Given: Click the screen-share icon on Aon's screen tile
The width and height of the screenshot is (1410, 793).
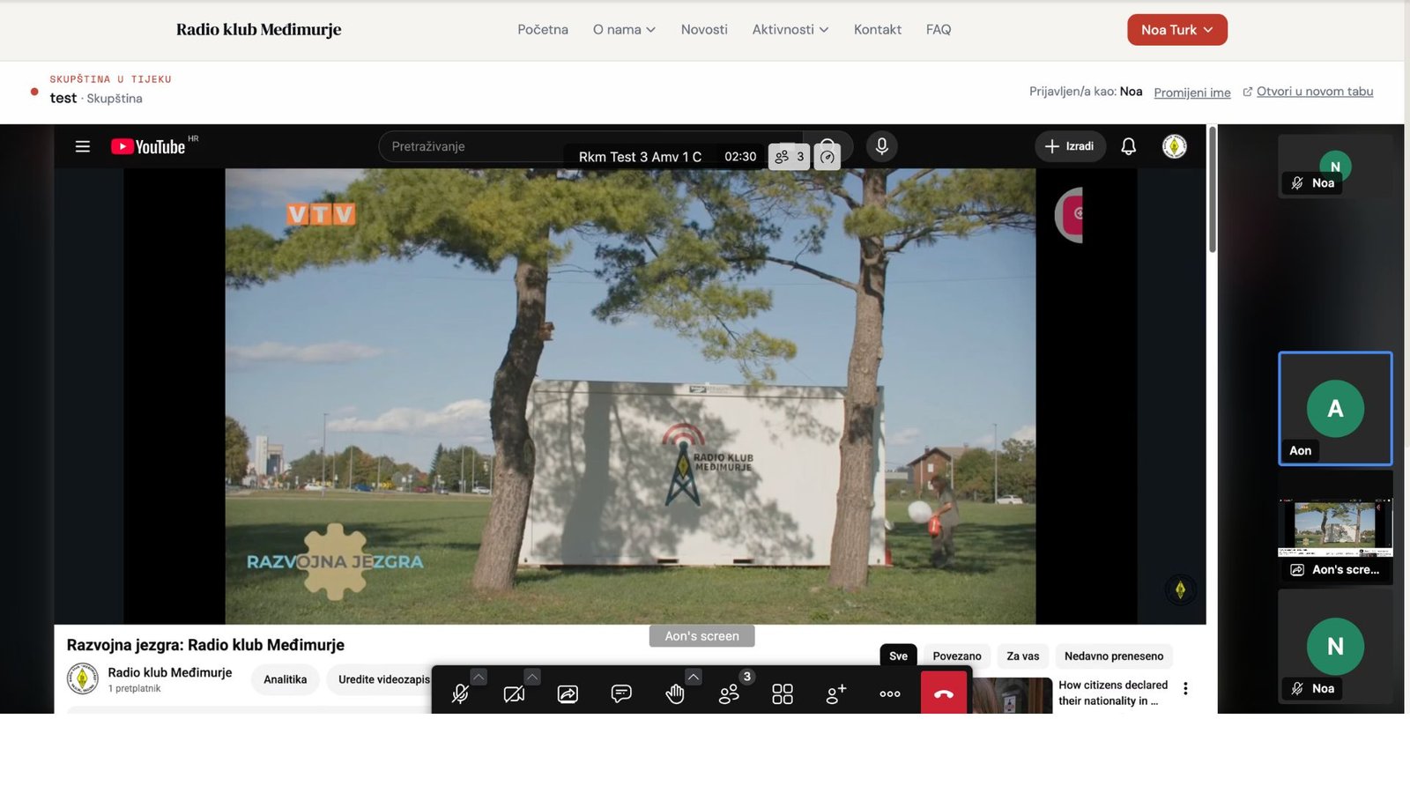Looking at the screenshot, I should (1297, 570).
